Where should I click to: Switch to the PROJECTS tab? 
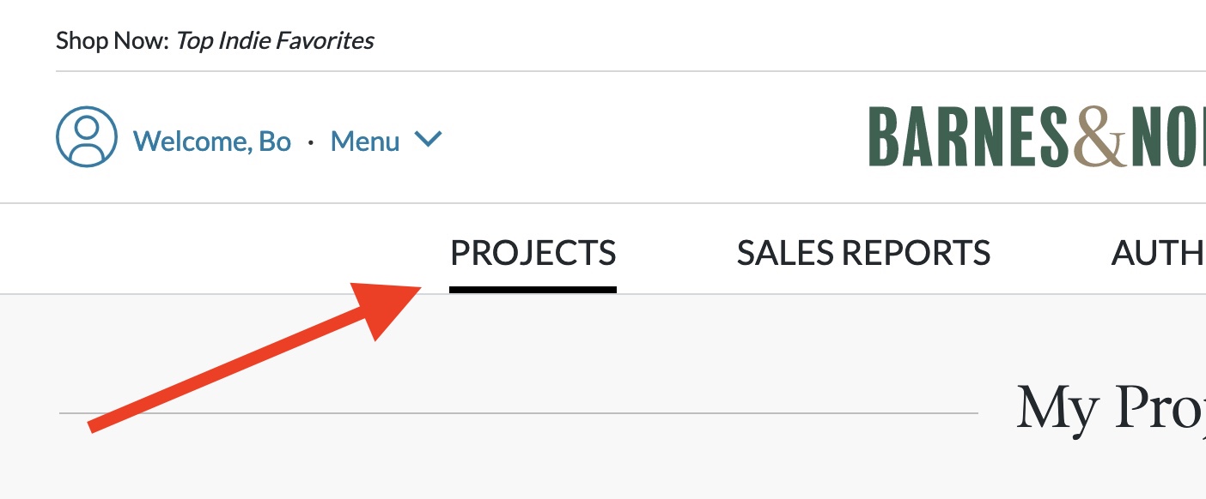tap(533, 253)
